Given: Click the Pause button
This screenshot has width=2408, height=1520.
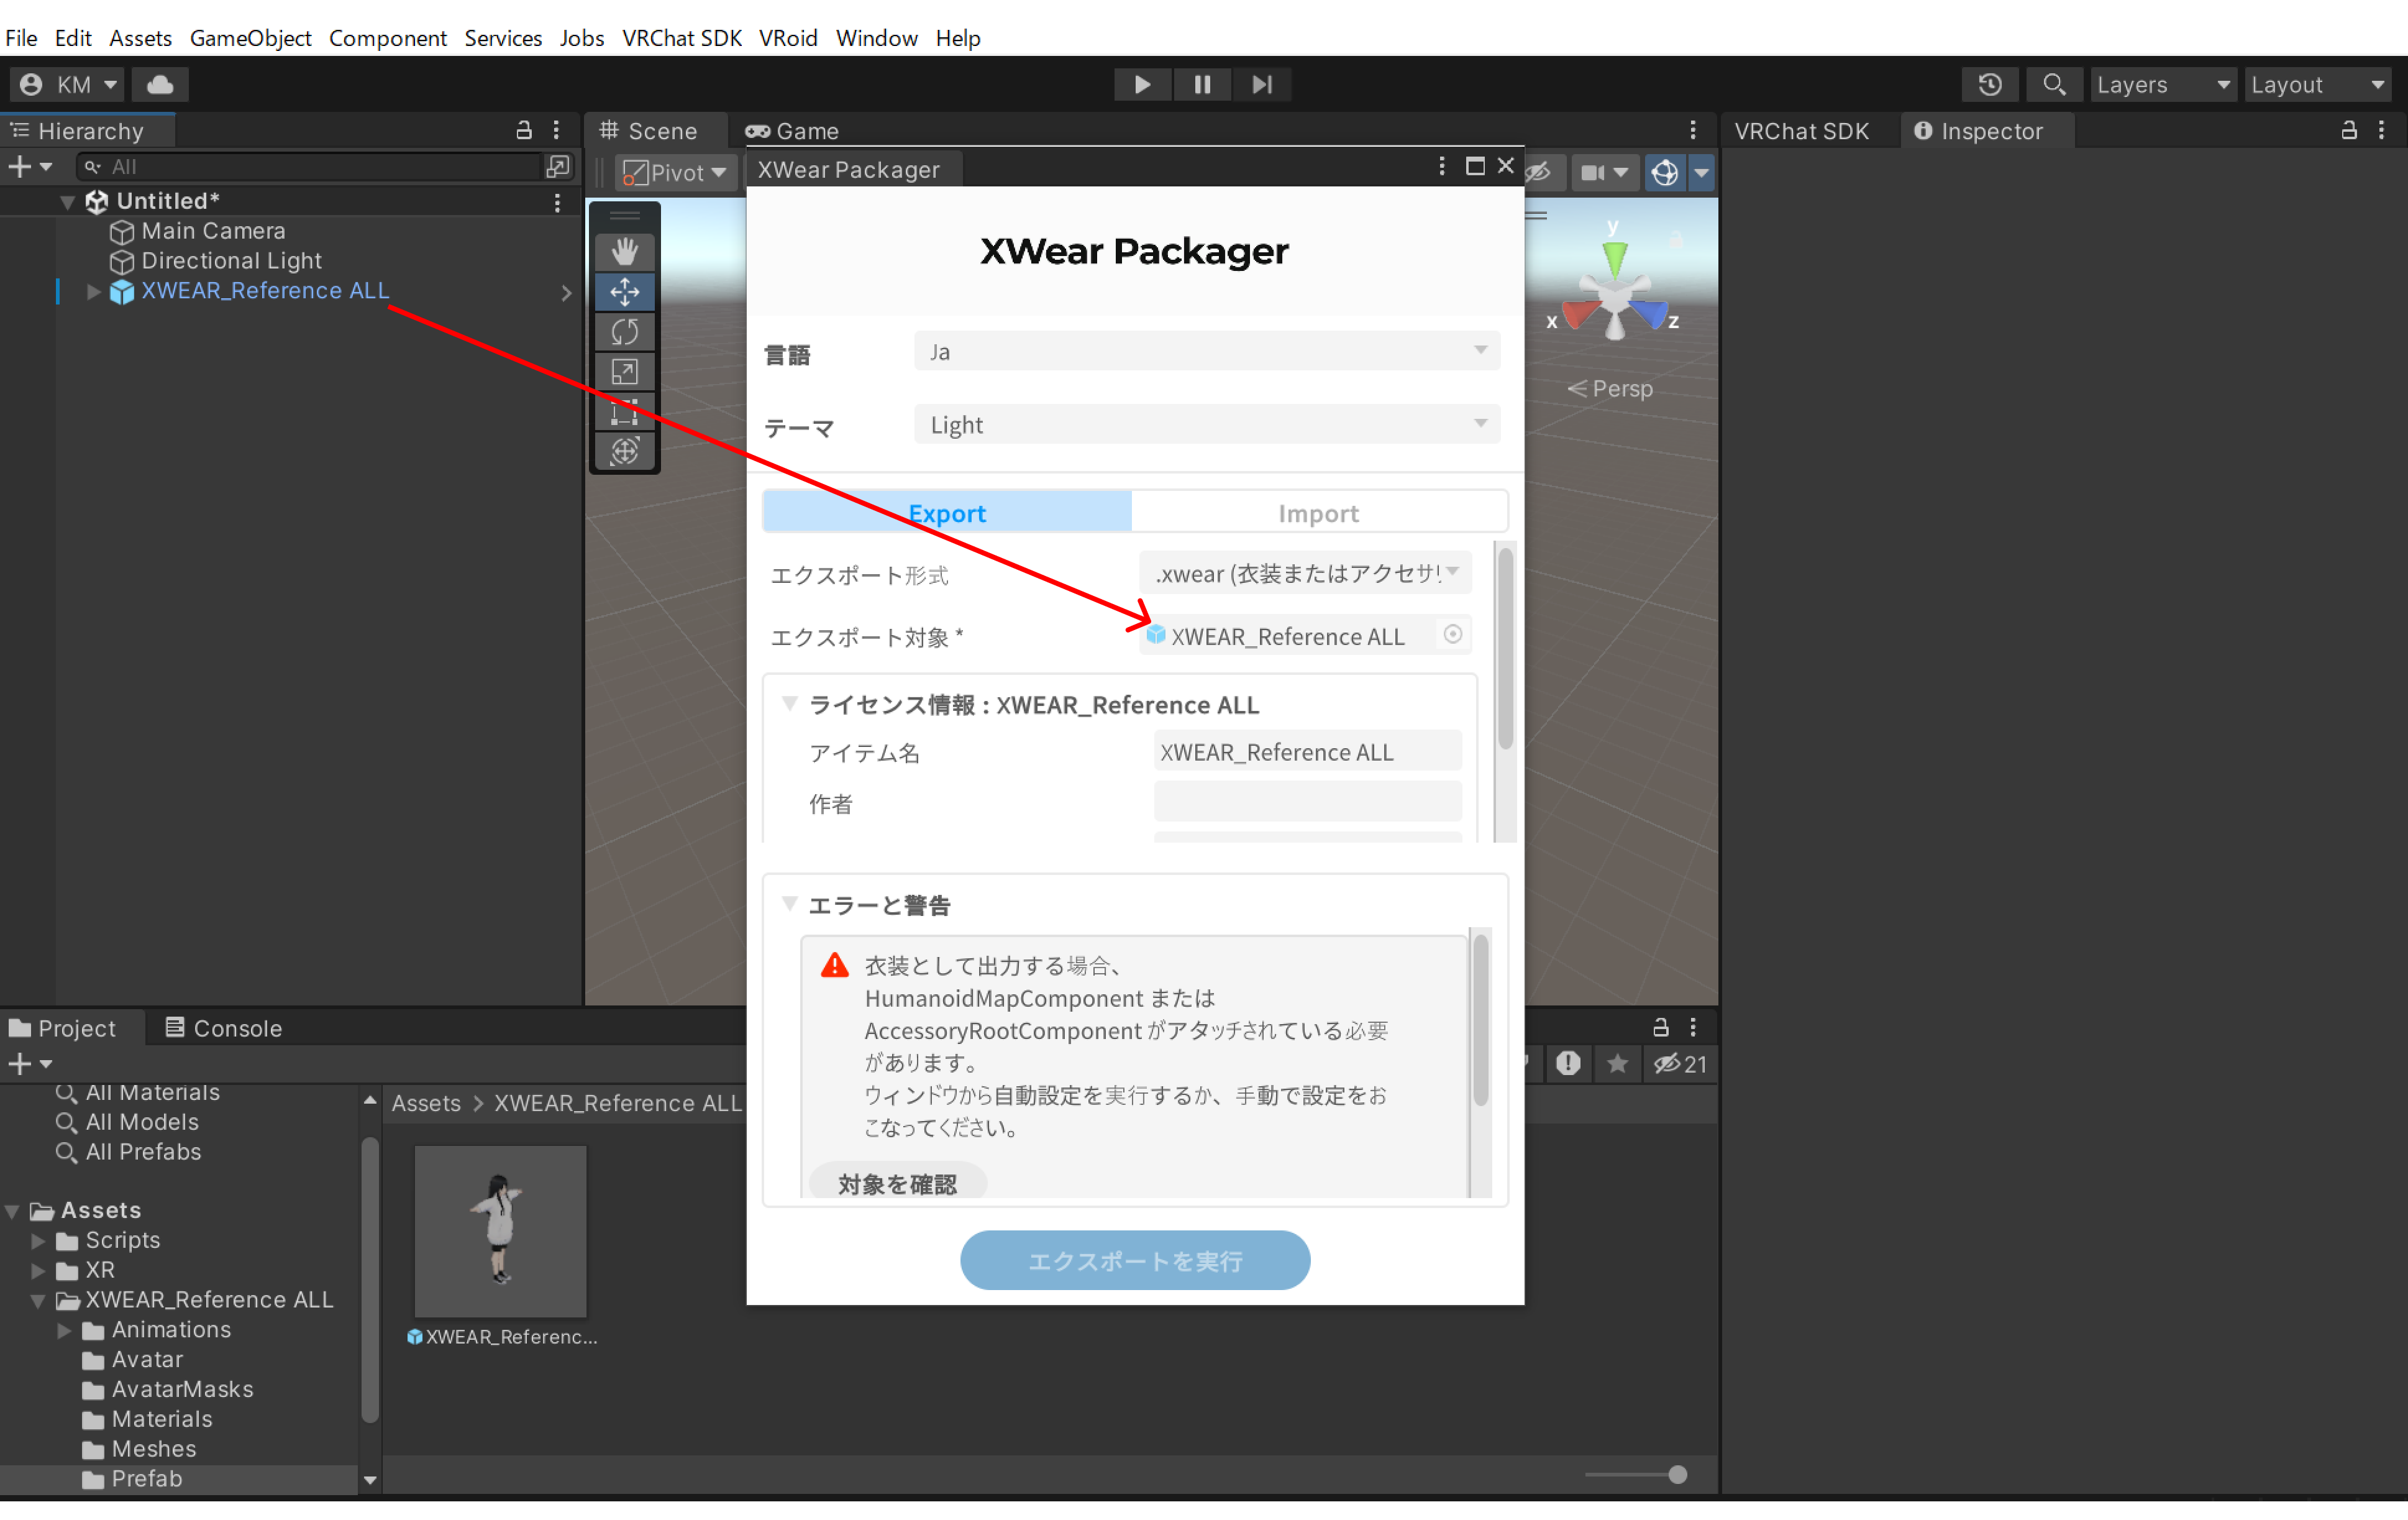Looking at the screenshot, I should (x=1202, y=84).
